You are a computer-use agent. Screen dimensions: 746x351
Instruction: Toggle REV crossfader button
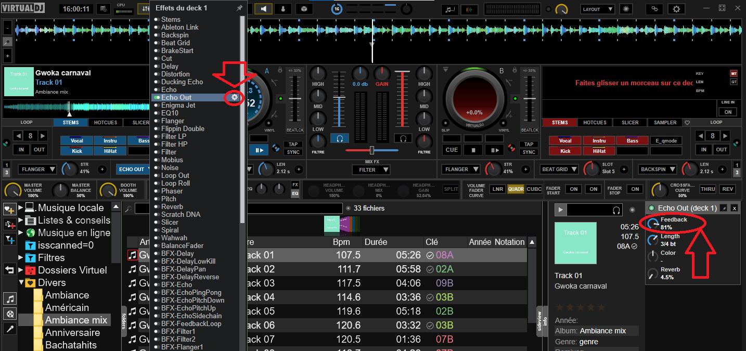[x=727, y=189]
